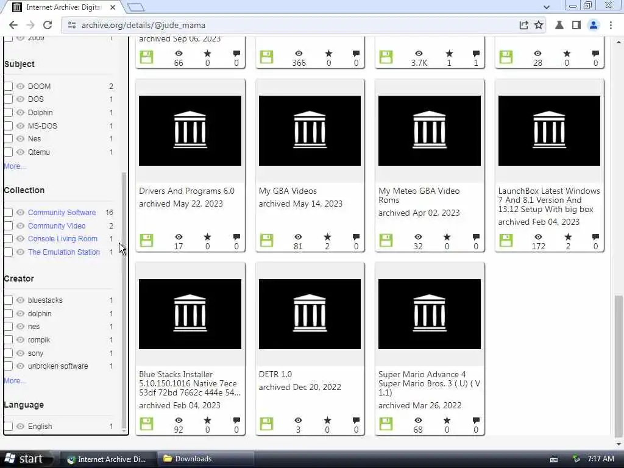Expand More under the Creator filters
This screenshot has height=468, width=624.
15,380
